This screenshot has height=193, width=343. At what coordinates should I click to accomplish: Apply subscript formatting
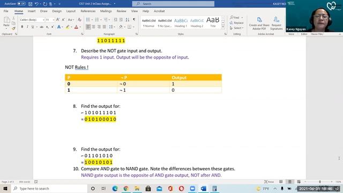click(x=47, y=27)
